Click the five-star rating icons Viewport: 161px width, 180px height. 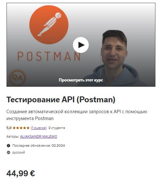pyautogui.click(x=21, y=128)
